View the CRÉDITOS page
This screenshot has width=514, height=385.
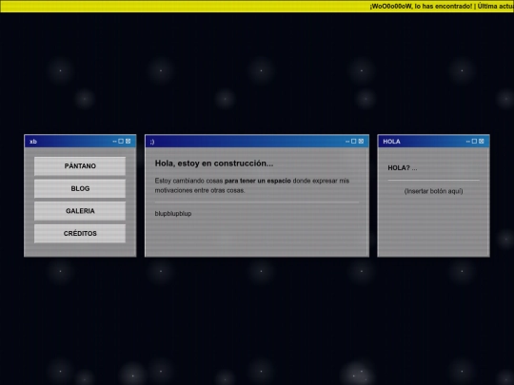80,234
